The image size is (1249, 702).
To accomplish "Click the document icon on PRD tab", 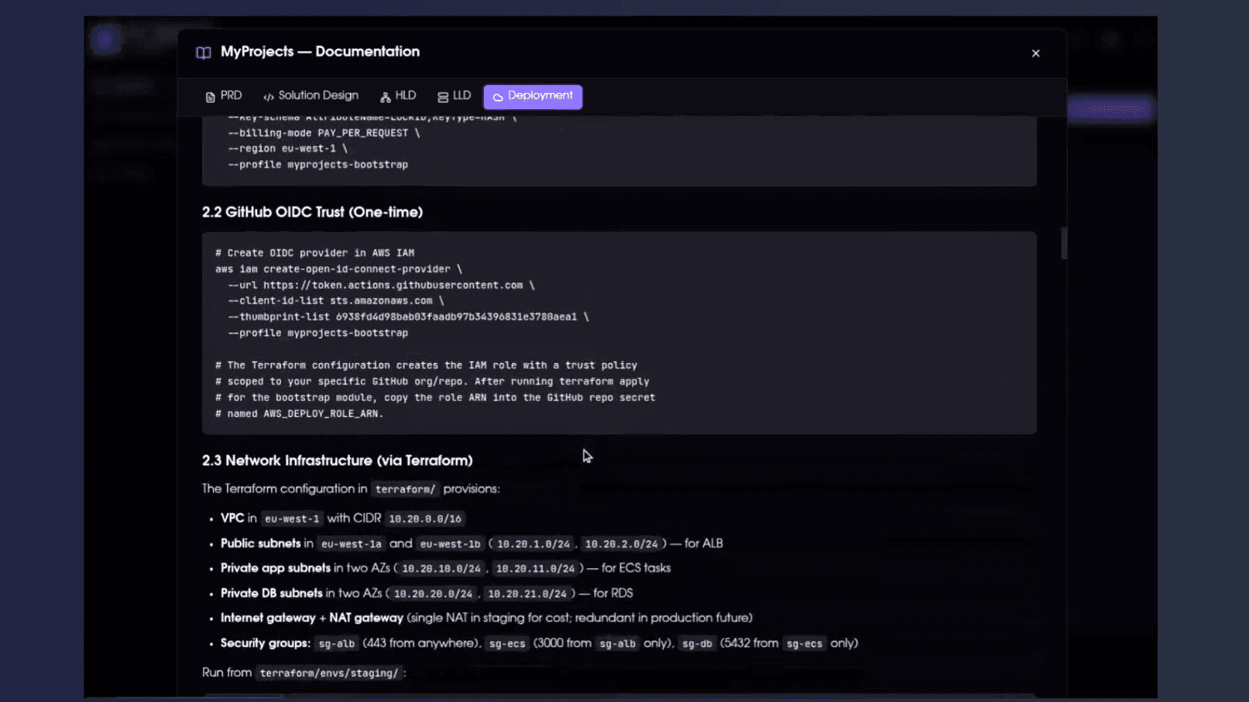I will pos(210,97).
